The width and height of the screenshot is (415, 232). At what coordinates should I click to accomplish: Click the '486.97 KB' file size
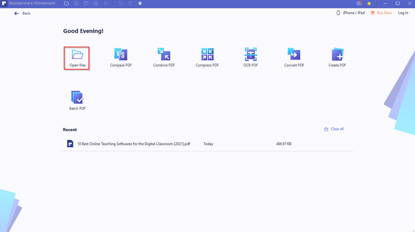(x=284, y=144)
